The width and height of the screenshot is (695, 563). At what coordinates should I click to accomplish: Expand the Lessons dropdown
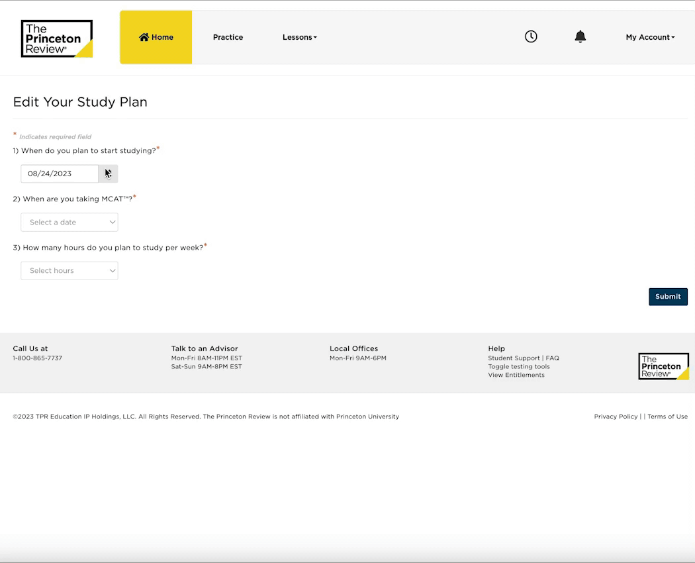(x=299, y=37)
